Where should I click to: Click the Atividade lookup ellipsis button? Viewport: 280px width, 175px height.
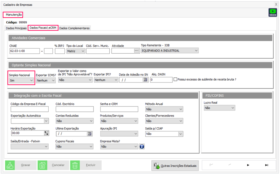(x=137, y=51)
